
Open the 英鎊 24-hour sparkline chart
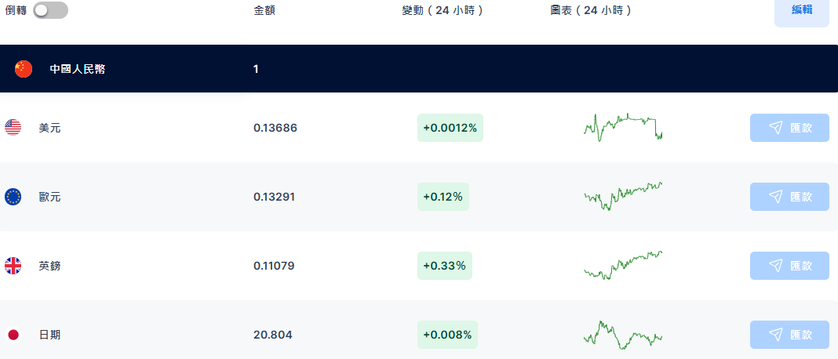[x=623, y=266]
